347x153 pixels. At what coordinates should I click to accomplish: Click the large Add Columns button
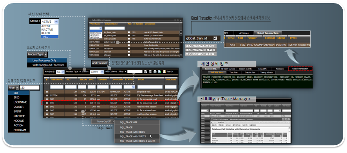[x=99, y=63]
